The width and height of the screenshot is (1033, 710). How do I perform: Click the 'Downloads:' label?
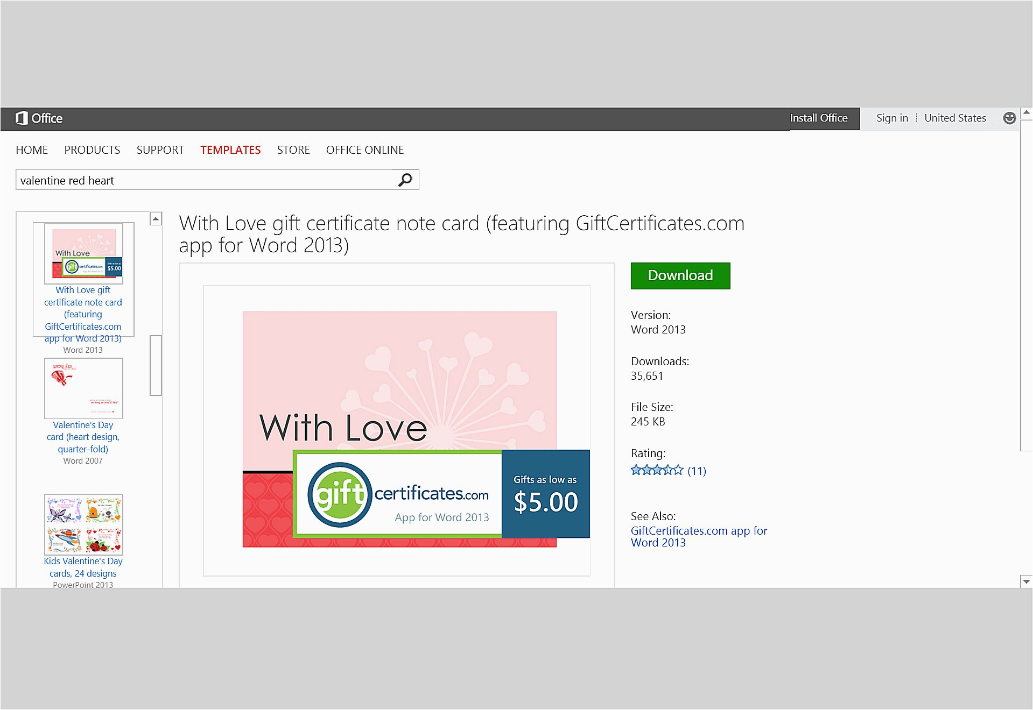[660, 361]
